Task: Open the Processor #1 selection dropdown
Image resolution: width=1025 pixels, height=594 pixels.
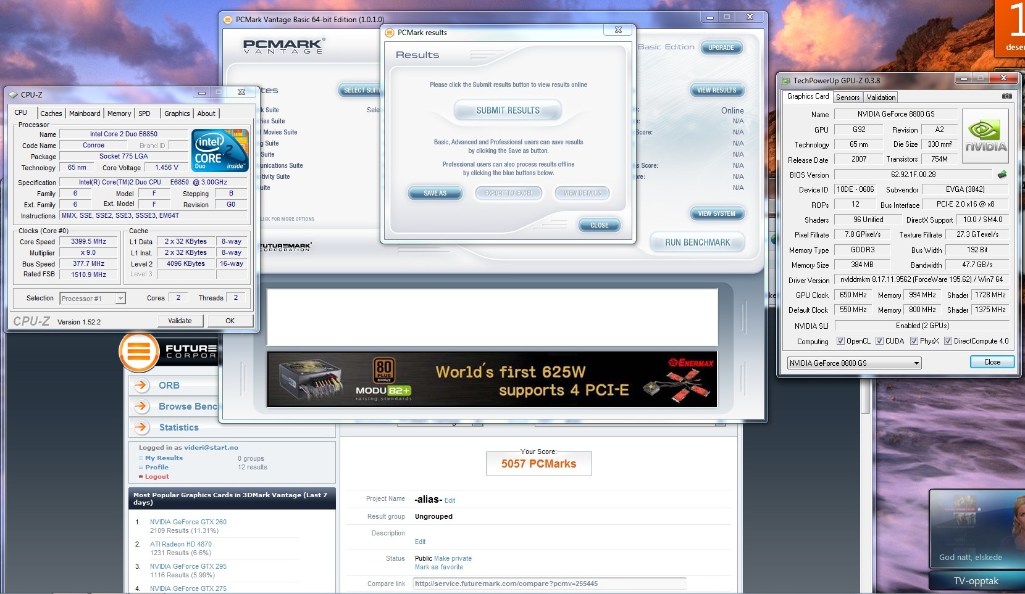Action: (x=93, y=299)
